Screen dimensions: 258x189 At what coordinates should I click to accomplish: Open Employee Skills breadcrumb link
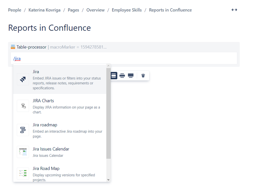tap(127, 10)
